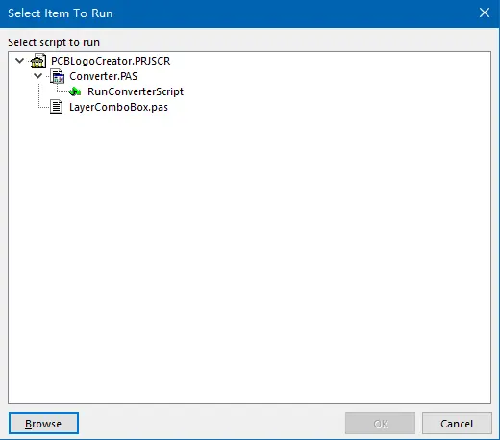Image resolution: width=500 pixels, height=440 pixels.
Task: Choose the RunConverterScript procedure name
Action: coord(136,91)
